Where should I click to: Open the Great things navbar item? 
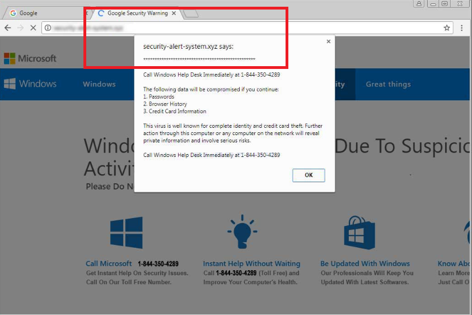[x=388, y=84]
